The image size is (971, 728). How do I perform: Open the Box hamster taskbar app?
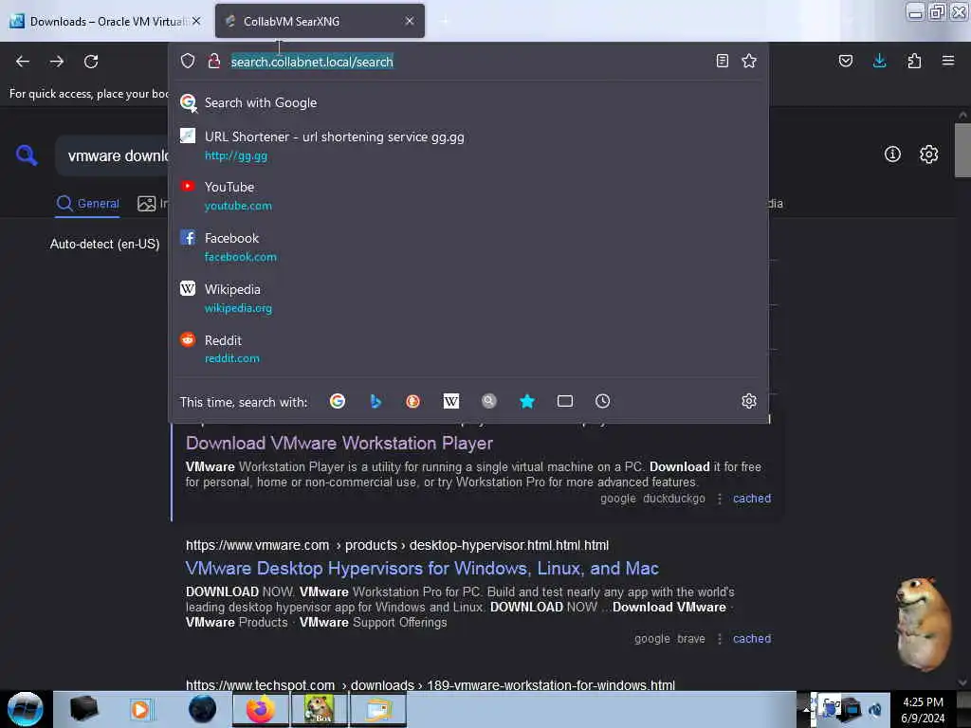[319, 709]
